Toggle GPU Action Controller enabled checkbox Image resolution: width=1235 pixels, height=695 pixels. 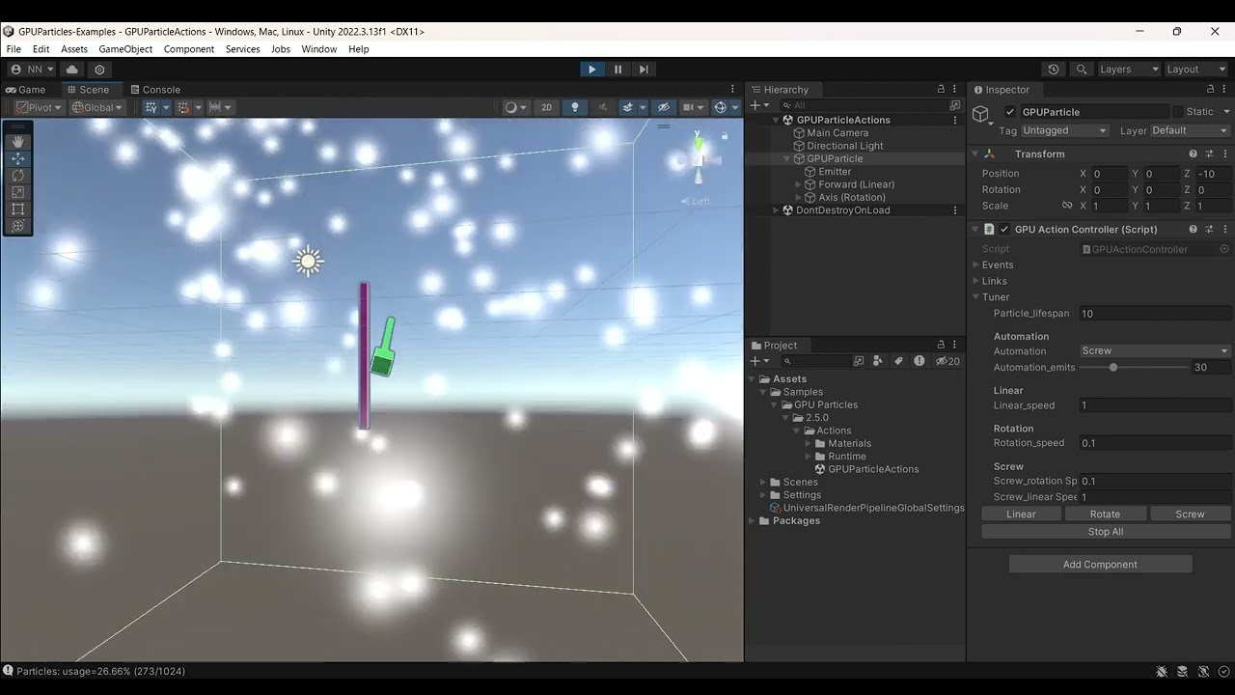click(1004, 229)
